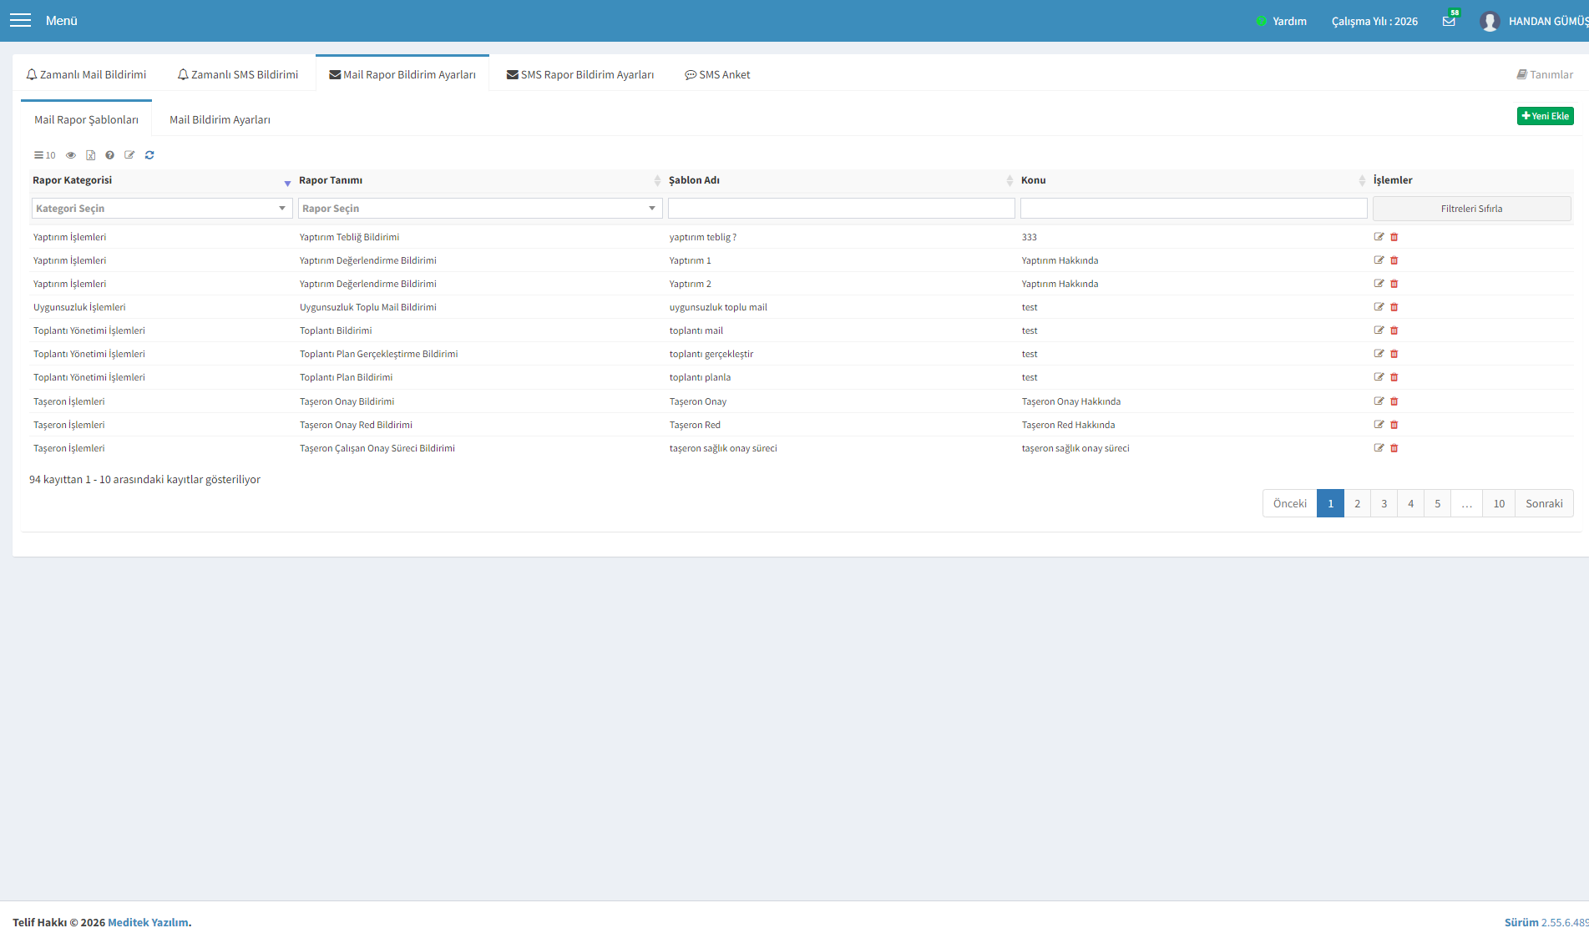The height and width of the screenshot is (943, 1589).
Task: Focus the Şablon Adı filter field
Action: point(841,209)
